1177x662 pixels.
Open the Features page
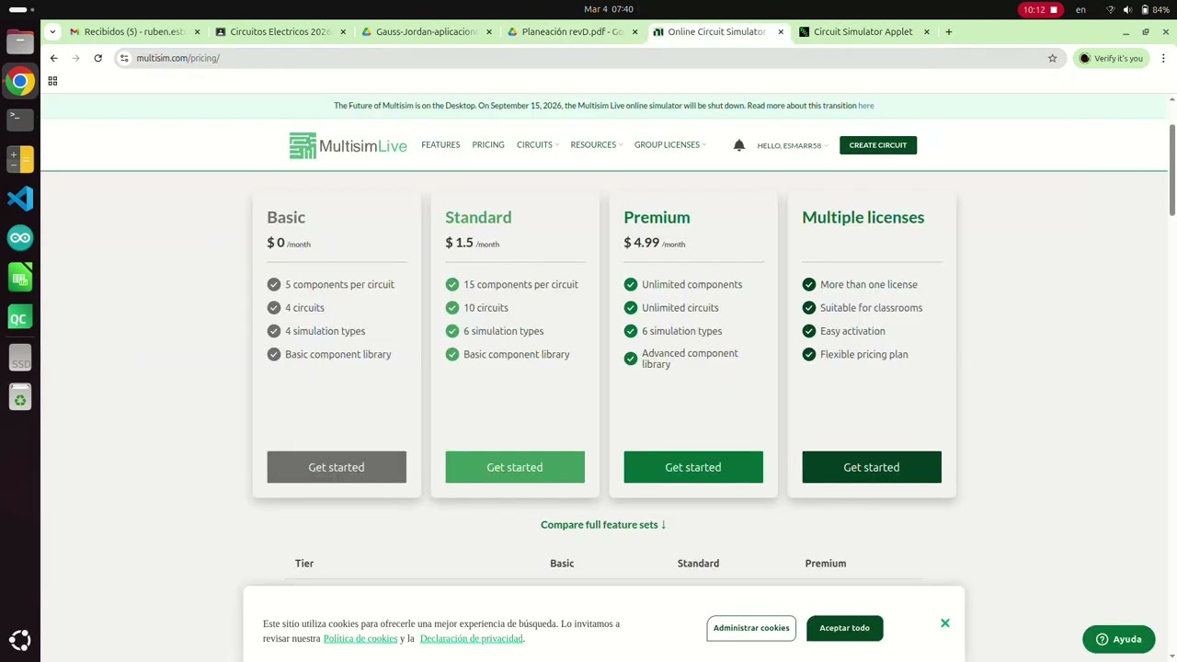pos(440,145)
